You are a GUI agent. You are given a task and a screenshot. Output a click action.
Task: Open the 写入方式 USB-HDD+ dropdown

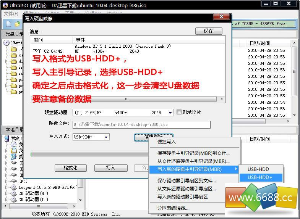point(106,137)
